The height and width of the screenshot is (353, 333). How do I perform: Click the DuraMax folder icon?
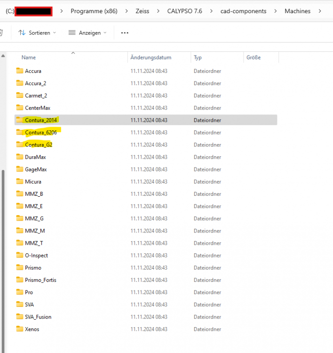20,157
